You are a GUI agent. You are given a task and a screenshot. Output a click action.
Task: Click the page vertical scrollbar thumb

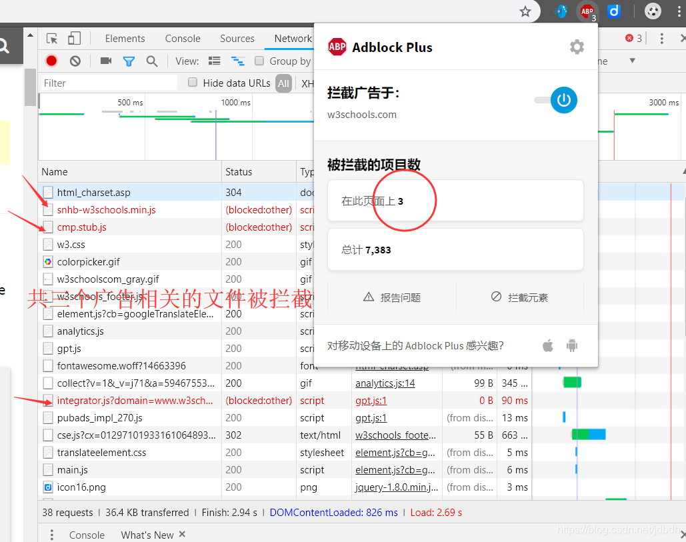[30, 87]
